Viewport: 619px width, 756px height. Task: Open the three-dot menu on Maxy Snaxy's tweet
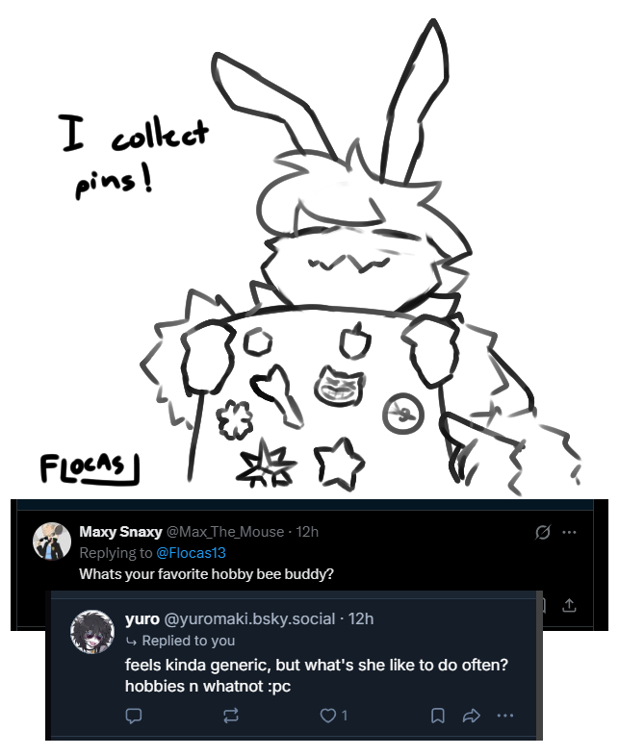coord(569,532)
